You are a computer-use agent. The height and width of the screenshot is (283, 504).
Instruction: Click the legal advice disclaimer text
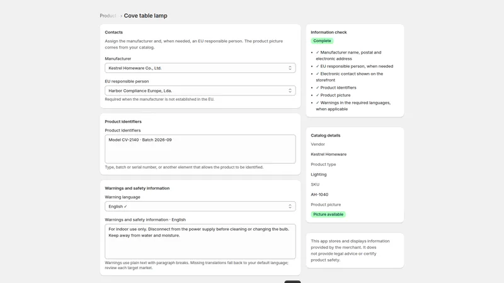click(x=350, y=250)
